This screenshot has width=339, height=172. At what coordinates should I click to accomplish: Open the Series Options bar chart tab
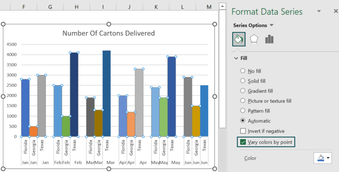pyautogui.click(x=269, y=39)
